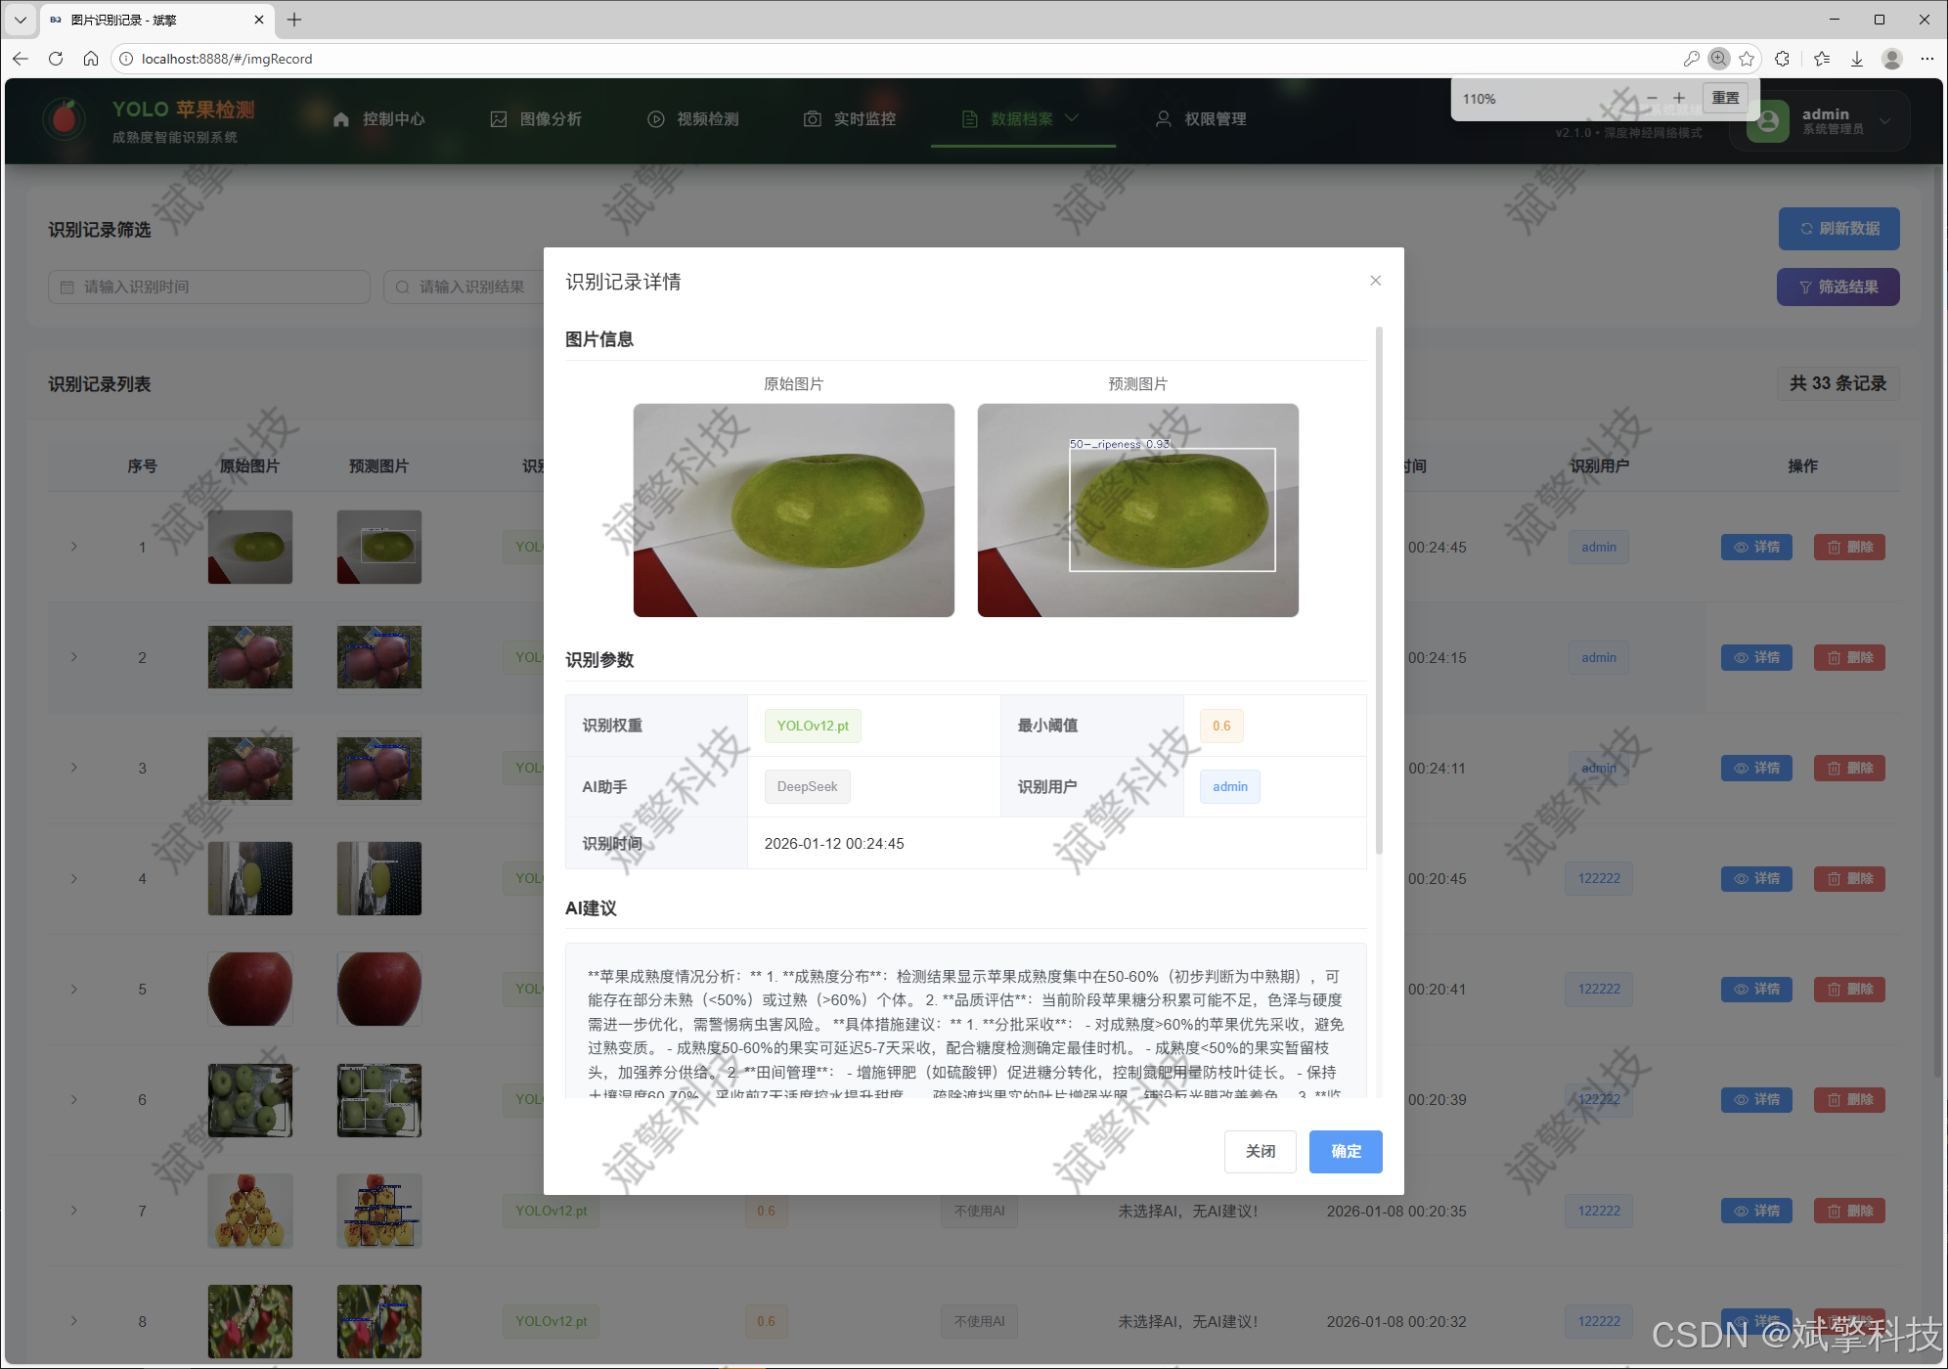
Task: Open the 数据档案 dropdown menu
Action: (1022, 119)
